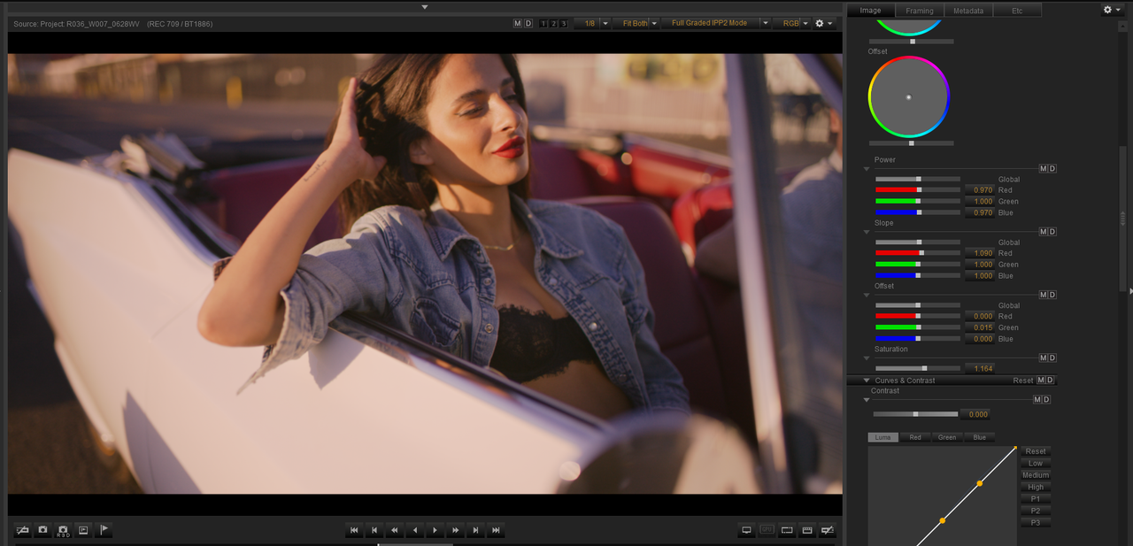The image size is (1133, 546).
Task: Select the Green curve tab
Action: coord(947,437)
